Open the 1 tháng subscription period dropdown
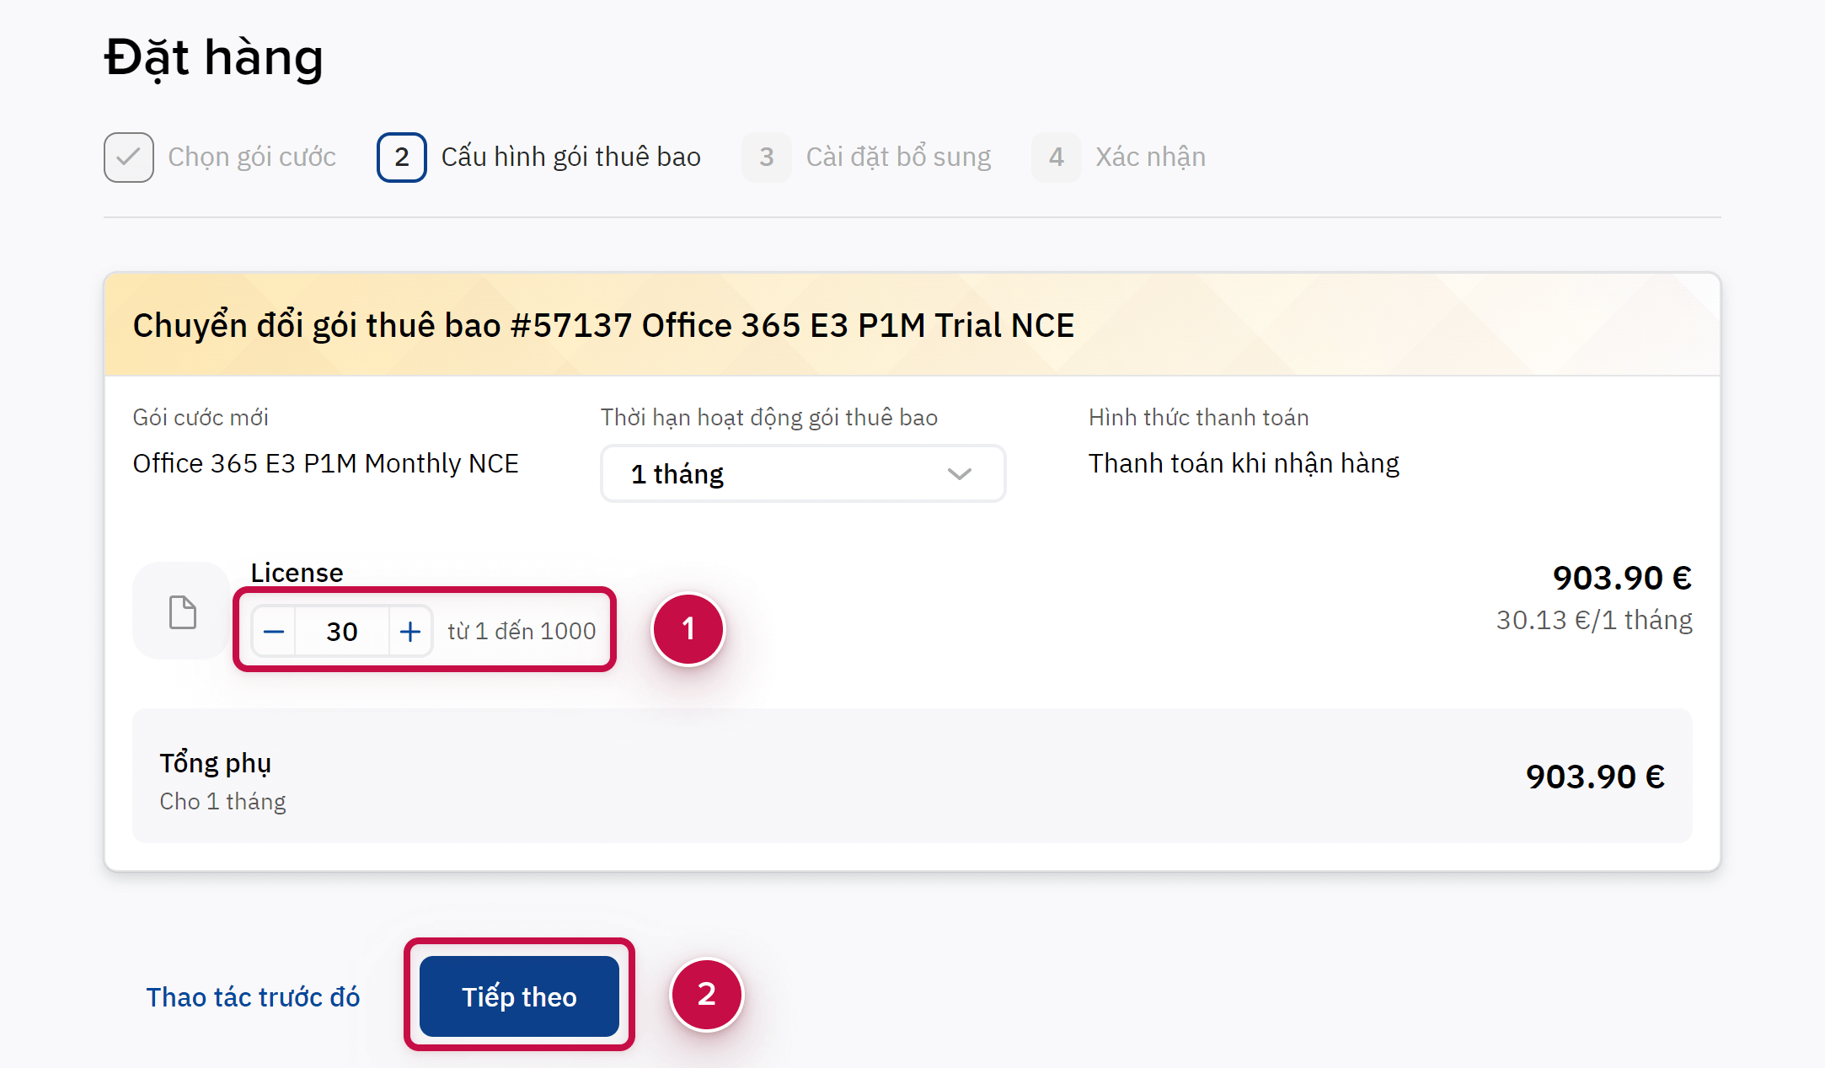The image size is (1825, 1068). pyautogui.click(x=802, y=474)
